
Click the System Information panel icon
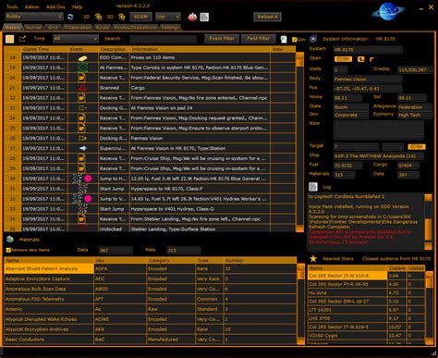pos(313,39)
